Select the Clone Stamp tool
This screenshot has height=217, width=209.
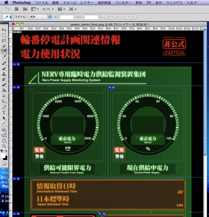(4, 74)
